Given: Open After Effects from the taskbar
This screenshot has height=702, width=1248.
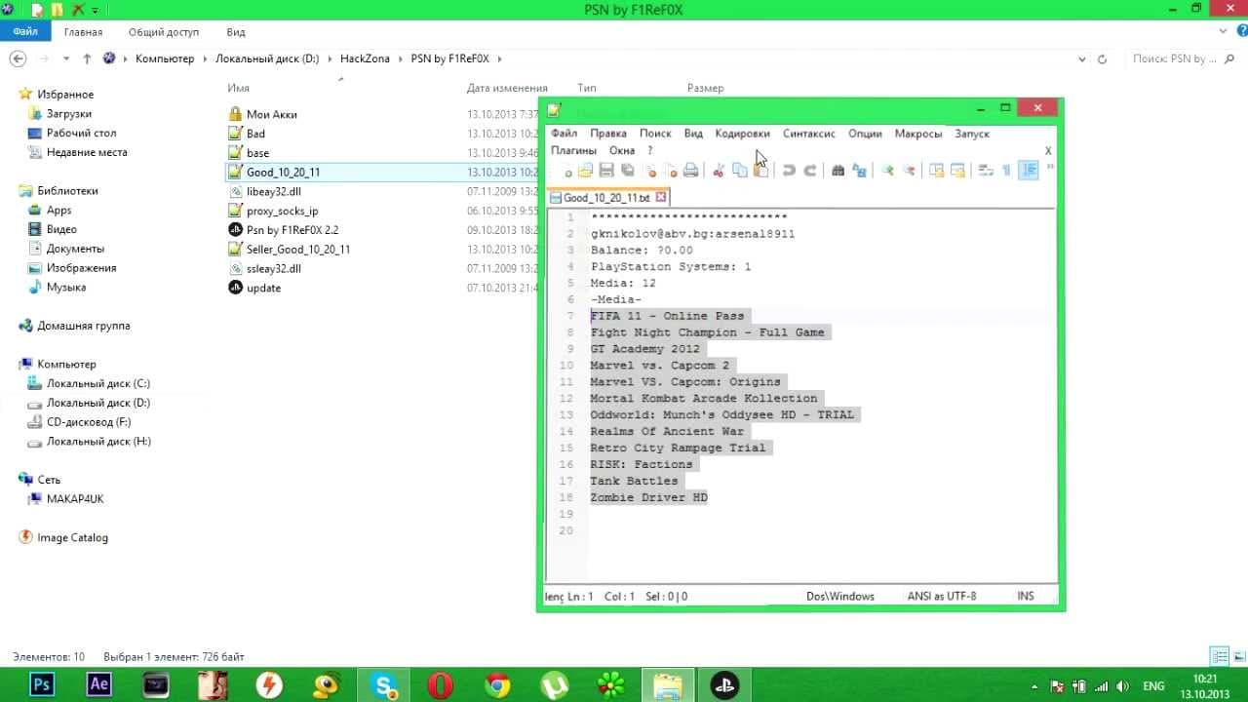Looking at the screenshot, I should (98, 684).
